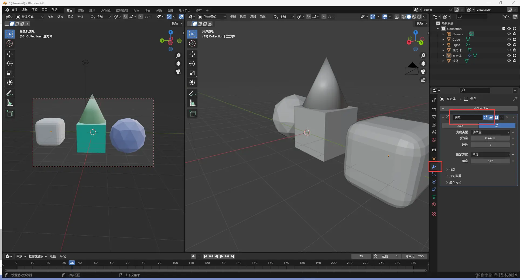Expand the 几何数据 subpanel
The width and height of the screenshot is (520, 280).
455,176
